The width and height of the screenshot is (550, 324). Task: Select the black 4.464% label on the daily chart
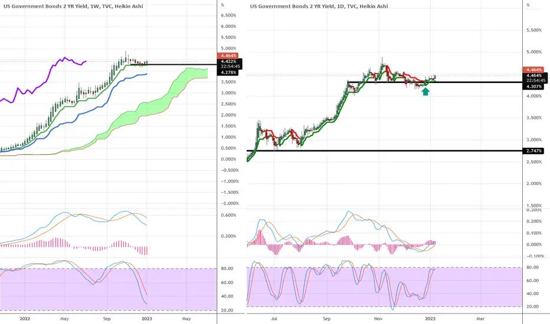pyautogui.click(x=535, y=75)
